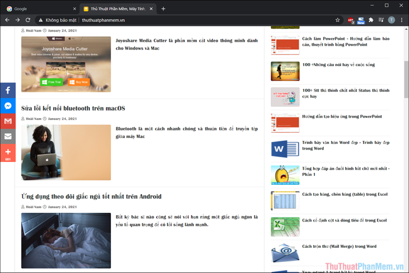Open Trình bày văn bản Word đẹp link

(x=346, y=146)
